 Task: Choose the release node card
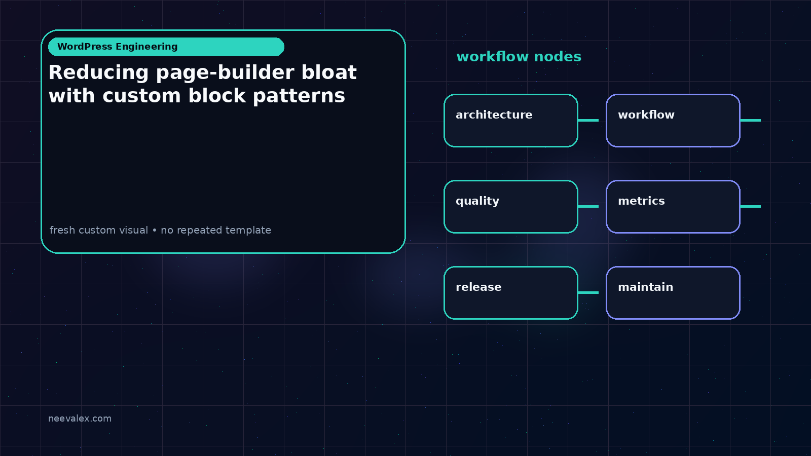pyautogui.click(x=511, y=293)
